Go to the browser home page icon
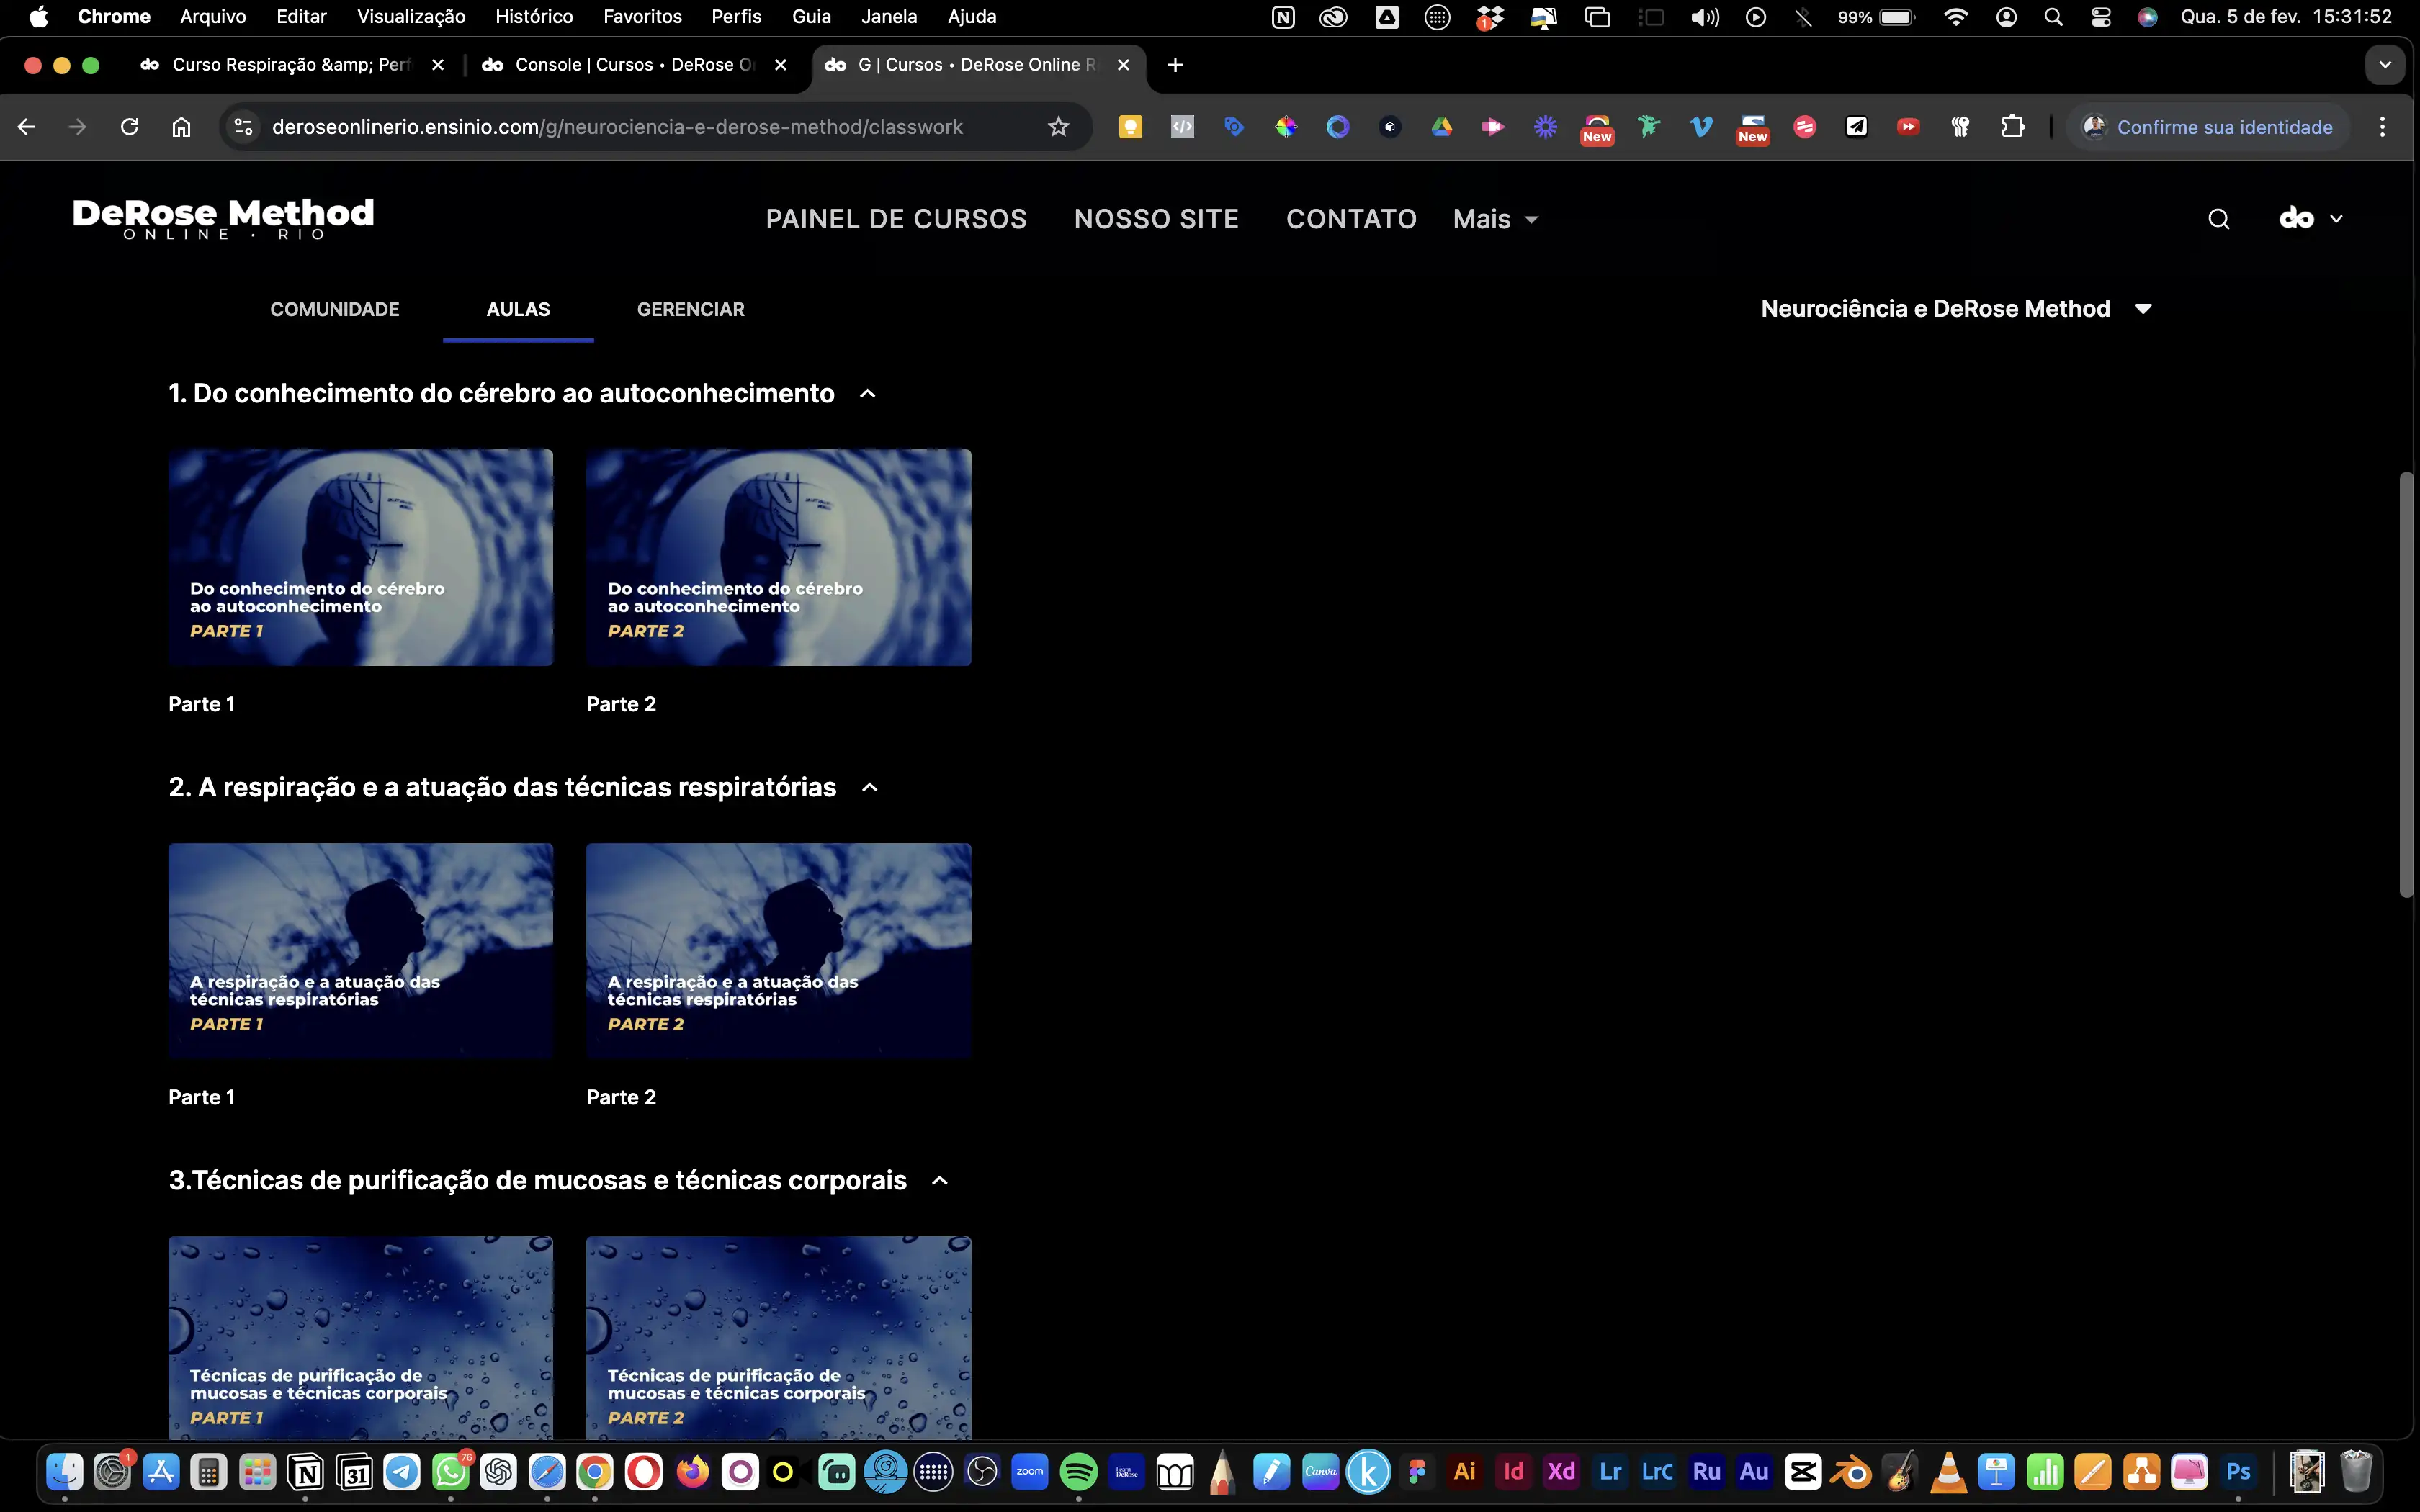2420x1512 pixels. click(181, 127)
